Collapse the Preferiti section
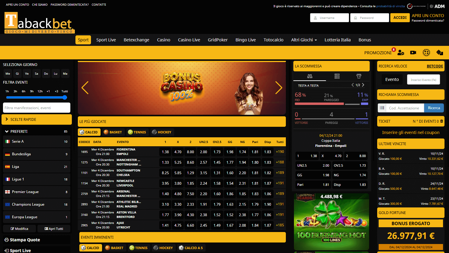The image size is (449, 253). 37,131
